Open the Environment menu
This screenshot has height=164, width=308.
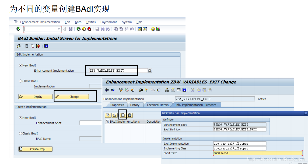point(108,22)
